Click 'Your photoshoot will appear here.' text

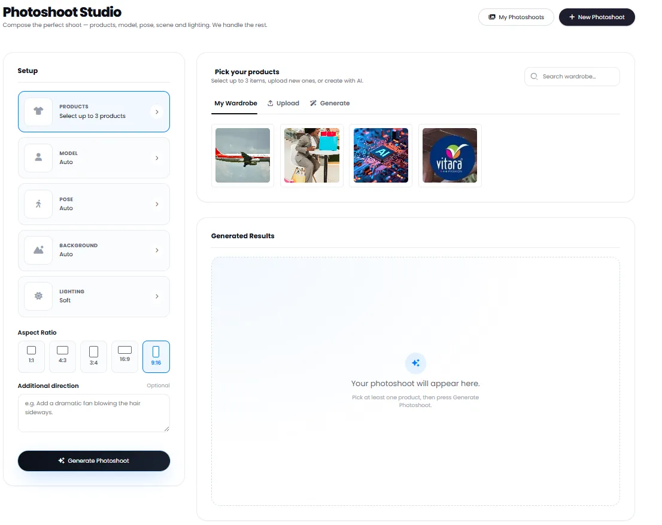pyautogui.click(x=415, y=384)
